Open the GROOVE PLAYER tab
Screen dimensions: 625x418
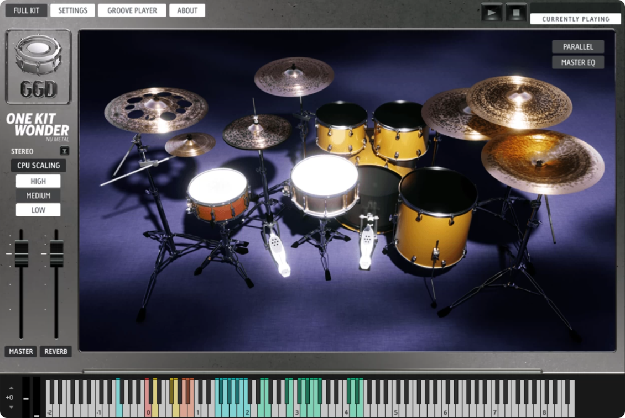[x=132, y=10]
